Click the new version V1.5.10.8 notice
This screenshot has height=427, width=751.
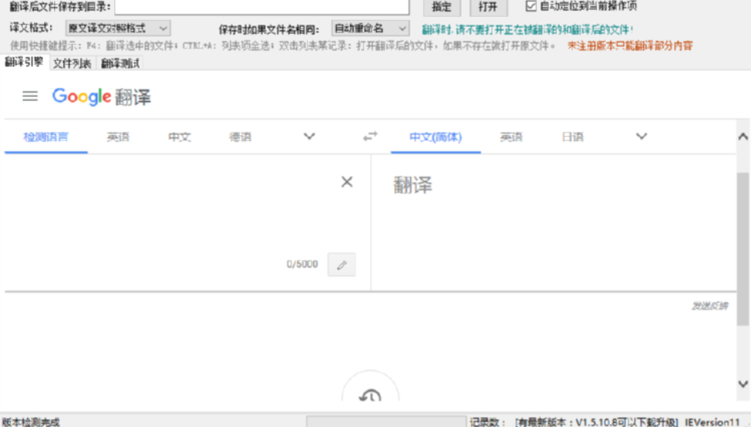click(x=597, y=422)
